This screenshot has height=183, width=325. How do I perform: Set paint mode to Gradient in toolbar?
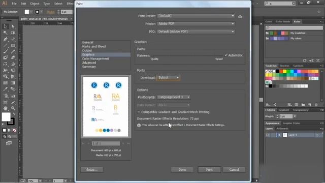[9, 130]
